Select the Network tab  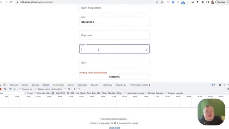(x=46, y=85)
